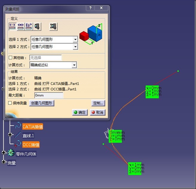Toggle the 保持测量 checkbox
This screenshot has width=196, height=189.
(10, 103)
